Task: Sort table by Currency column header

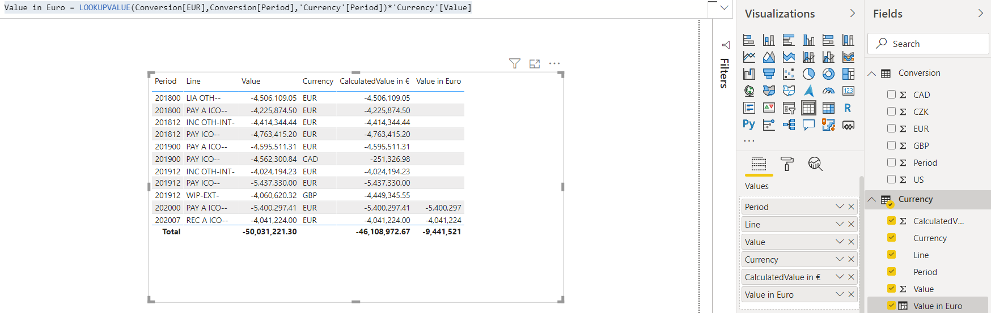Action: [317, 81]
